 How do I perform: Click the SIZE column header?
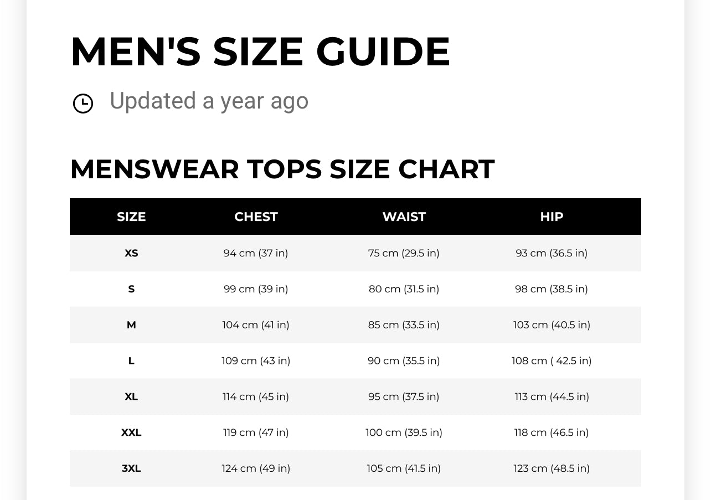[x=131, y=217]
